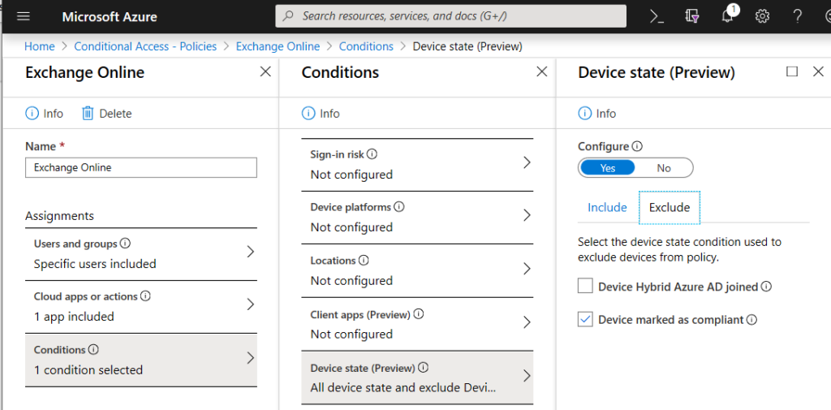The image size is (831, 410).
Task: Show info tooltip for Device state (Preview) condition
Action: pyautogui.click(x=424, y=368)
